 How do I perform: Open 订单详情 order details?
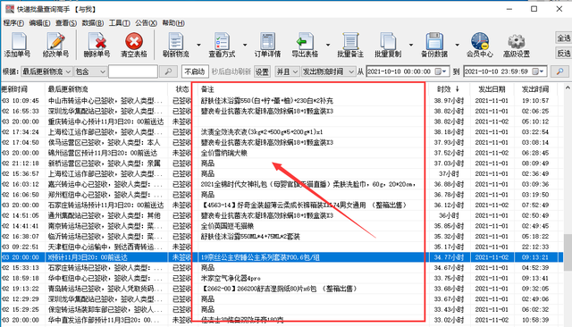267,45
